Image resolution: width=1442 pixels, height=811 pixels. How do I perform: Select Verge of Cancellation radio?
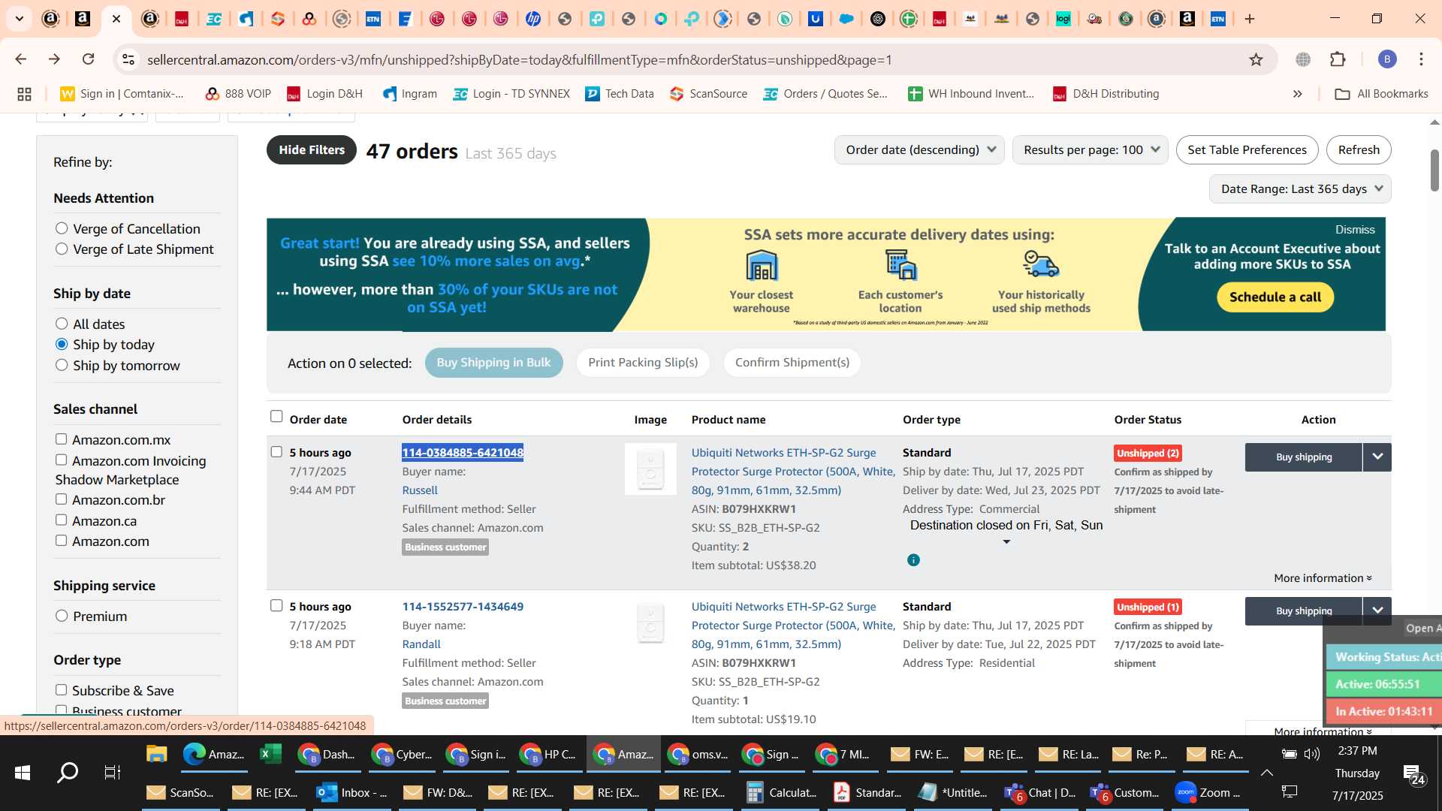coord(62,228)
